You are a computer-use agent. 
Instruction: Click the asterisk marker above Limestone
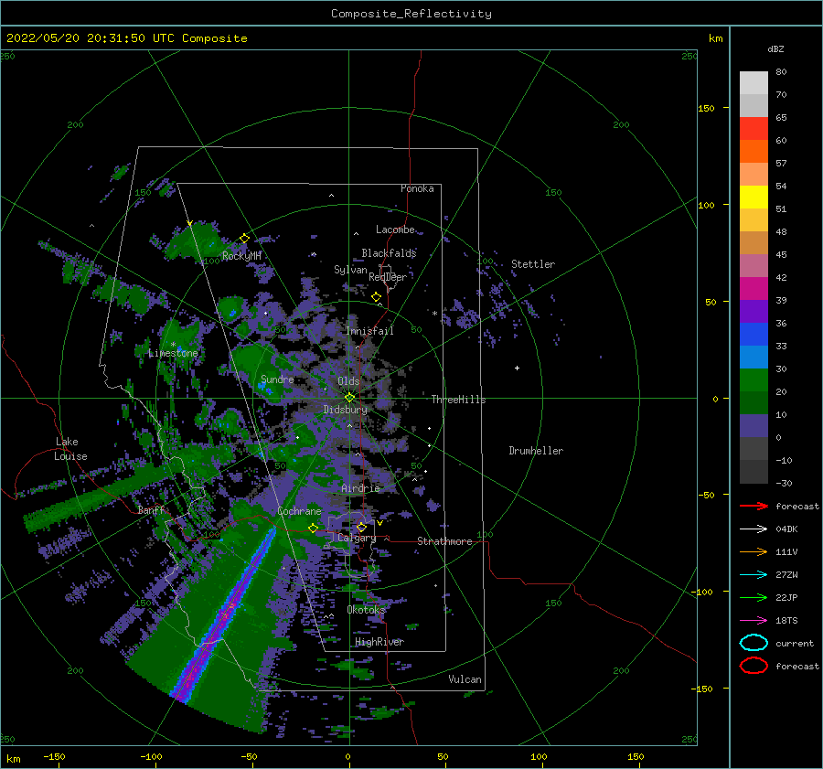coord(173,345)
